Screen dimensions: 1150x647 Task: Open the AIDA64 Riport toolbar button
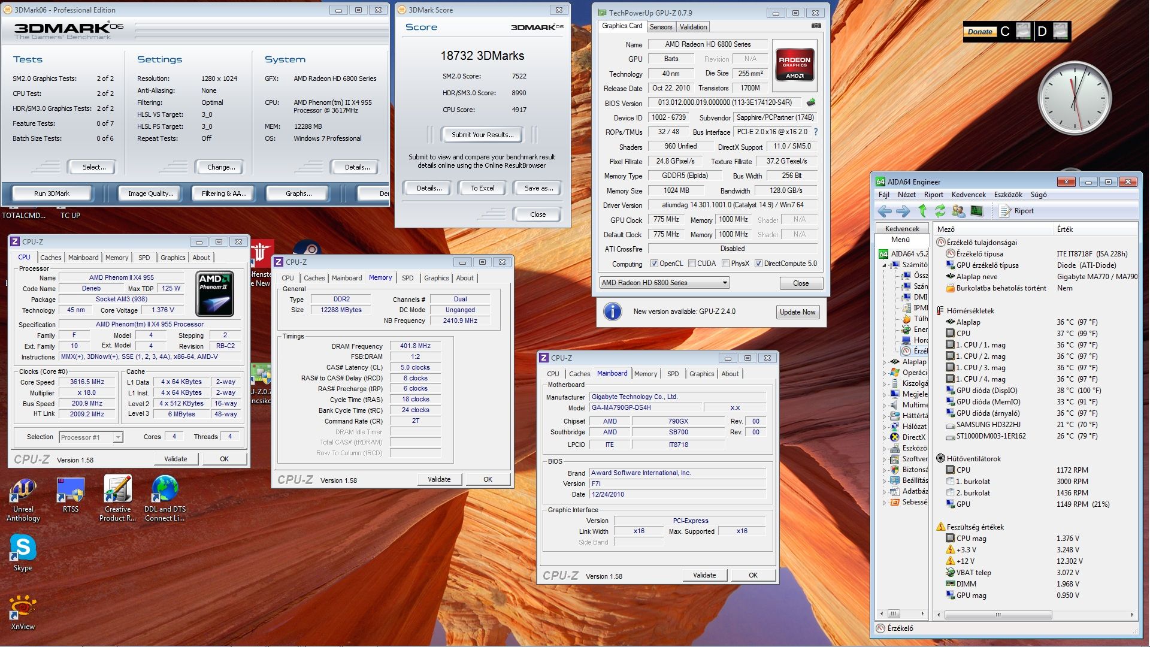(1017, 211)
